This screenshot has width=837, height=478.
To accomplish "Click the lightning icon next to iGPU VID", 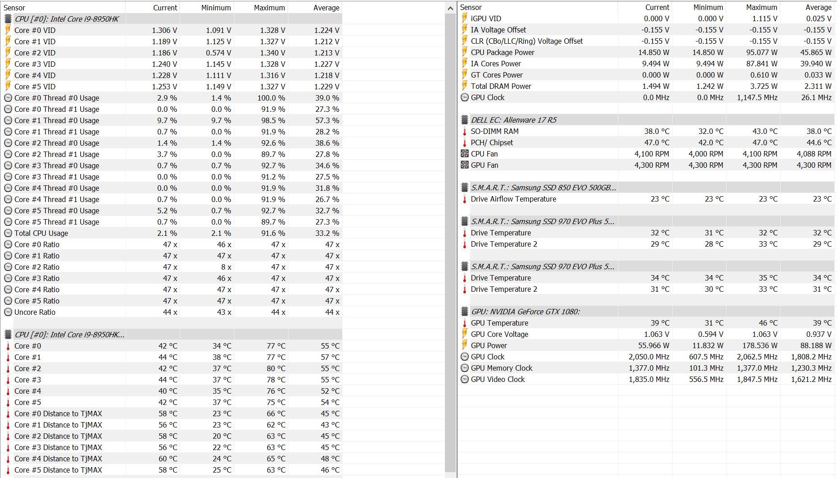I will [465, 18].
